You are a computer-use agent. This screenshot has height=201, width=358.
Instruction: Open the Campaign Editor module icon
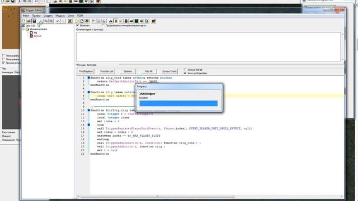point(131,21)
